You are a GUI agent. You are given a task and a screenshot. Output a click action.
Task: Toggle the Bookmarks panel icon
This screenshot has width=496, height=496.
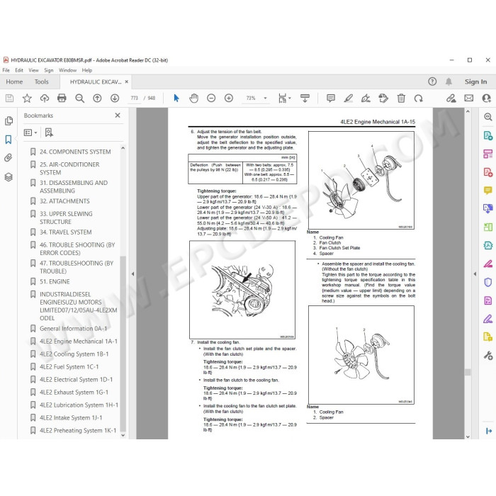9,140
